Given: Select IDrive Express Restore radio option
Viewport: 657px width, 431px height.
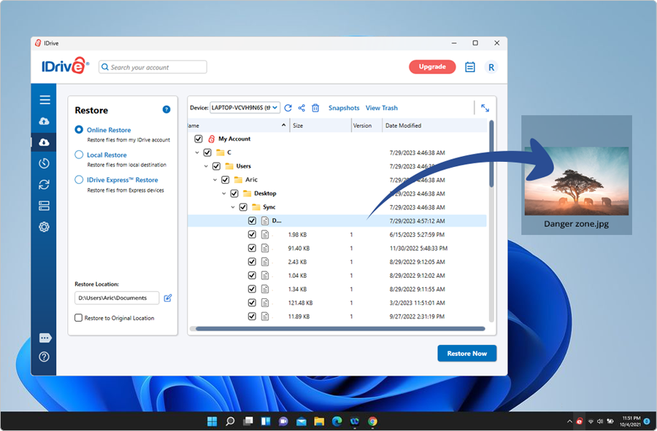Looking at the screenshot, I should 80,179.
